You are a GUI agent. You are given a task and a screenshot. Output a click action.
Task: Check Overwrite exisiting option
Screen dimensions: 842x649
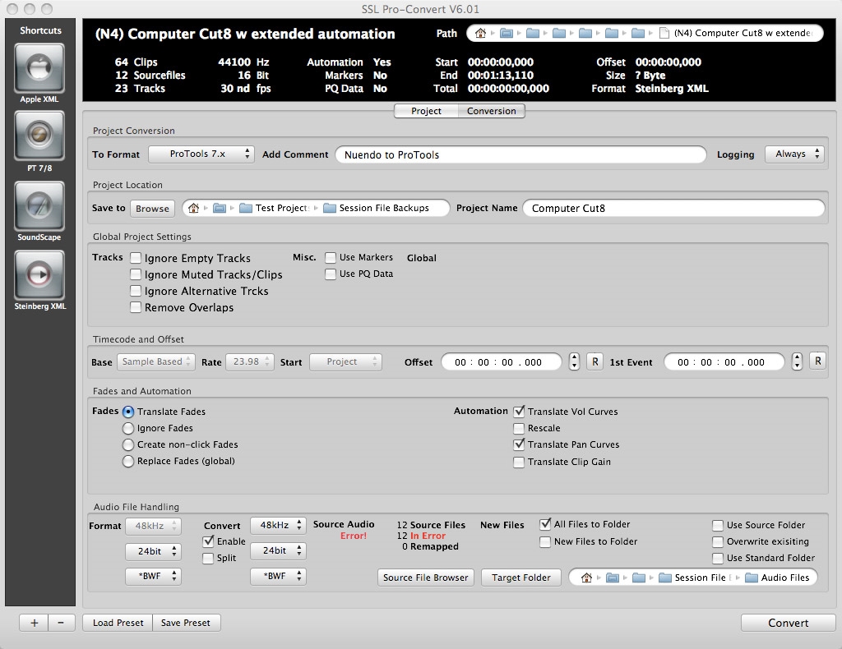click(717, 541)
